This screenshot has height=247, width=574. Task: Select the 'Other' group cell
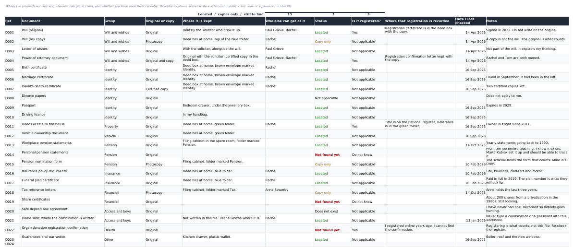pos(125,237)
